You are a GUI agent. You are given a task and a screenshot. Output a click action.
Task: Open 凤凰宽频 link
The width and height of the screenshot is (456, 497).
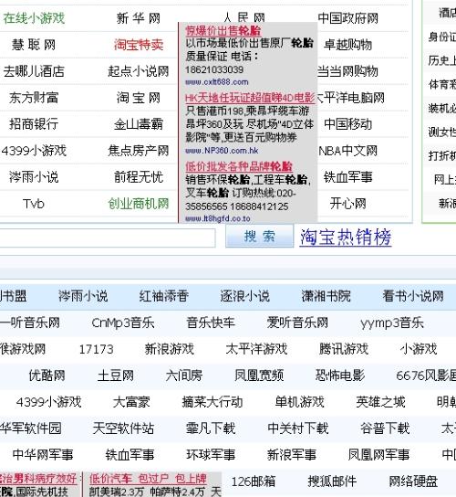[259, 375]
